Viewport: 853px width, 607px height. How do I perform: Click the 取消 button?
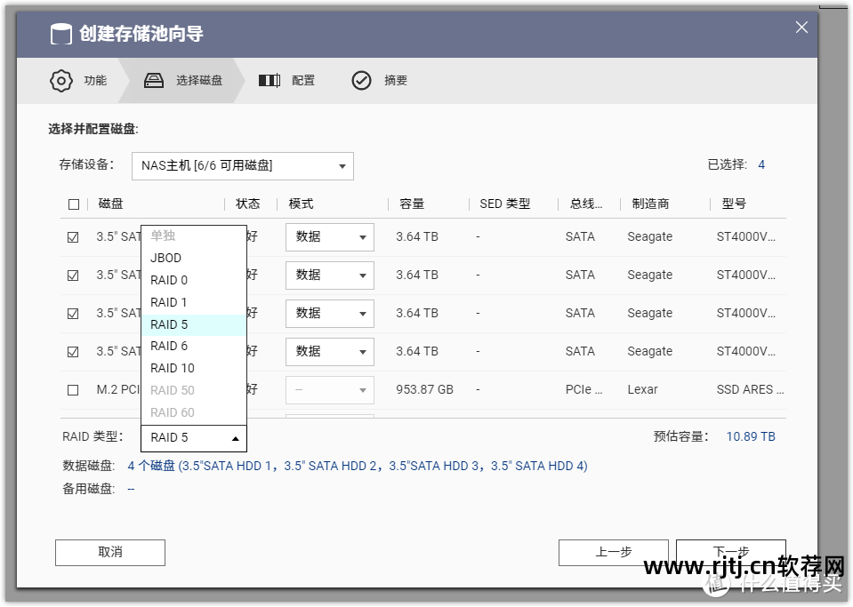[110, 552]
